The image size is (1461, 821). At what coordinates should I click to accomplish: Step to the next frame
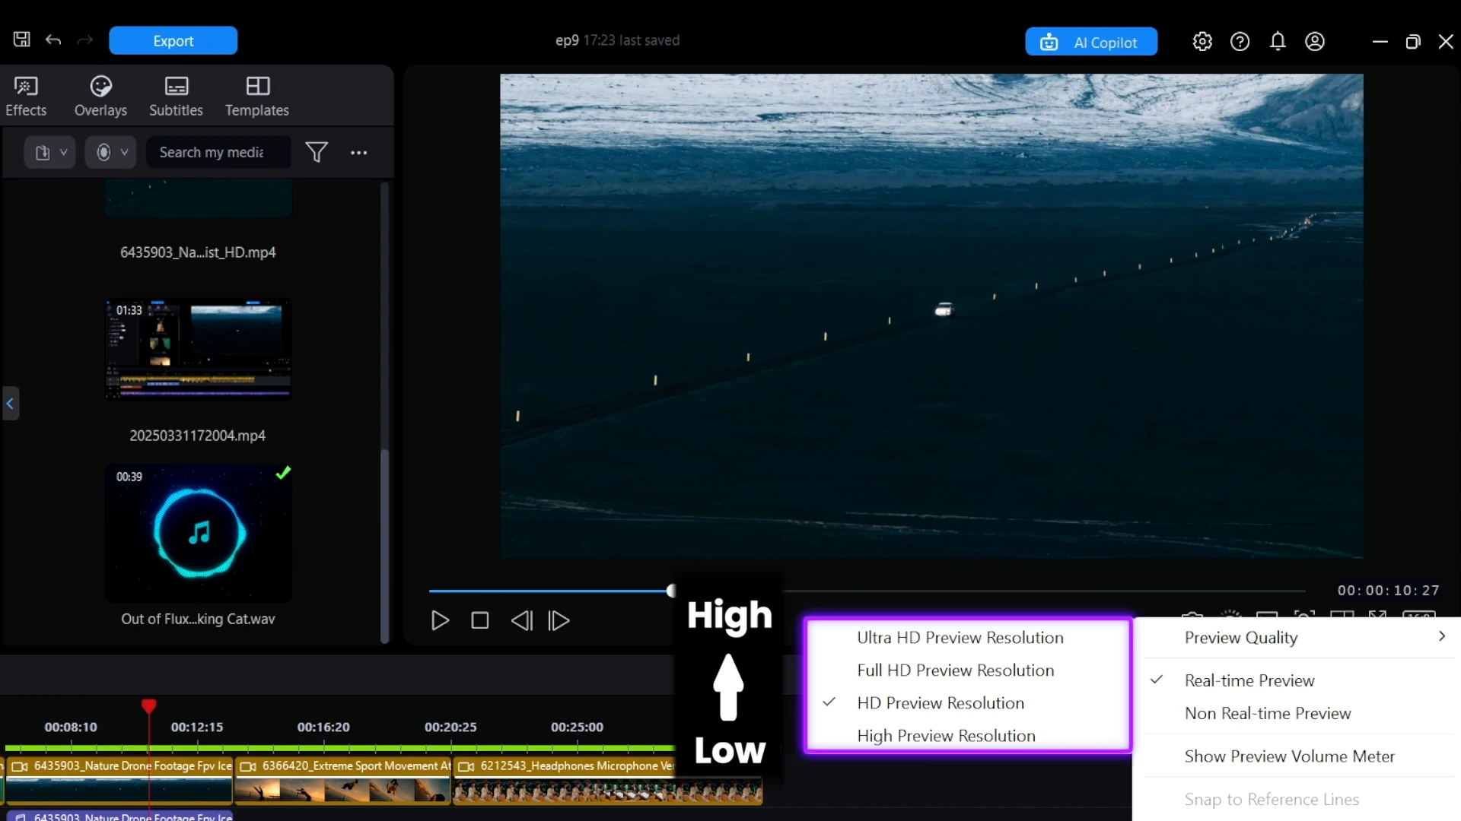559,620
